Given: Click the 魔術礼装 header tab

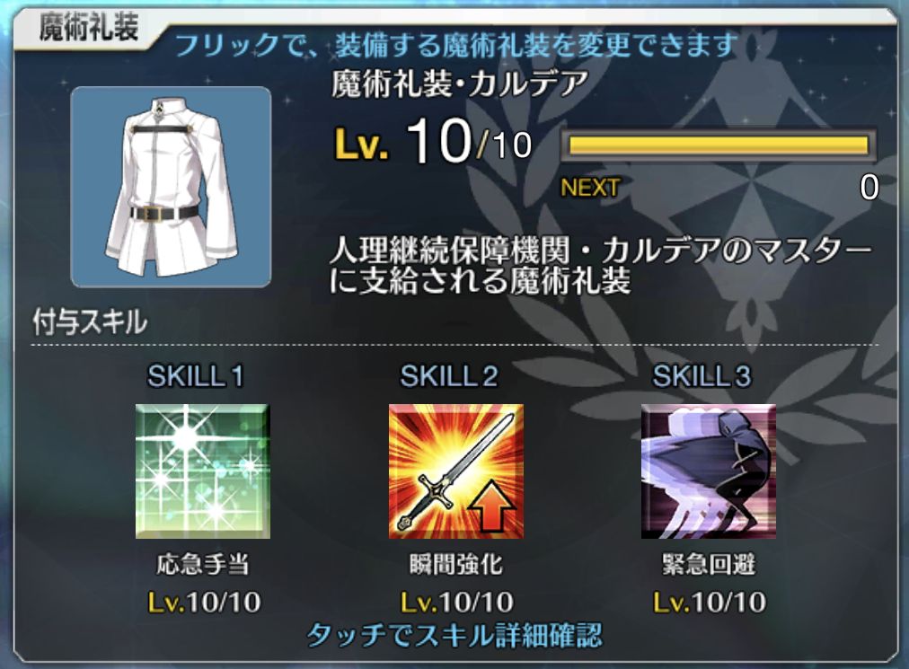Looking at the screenshot, I should [89, 27].
